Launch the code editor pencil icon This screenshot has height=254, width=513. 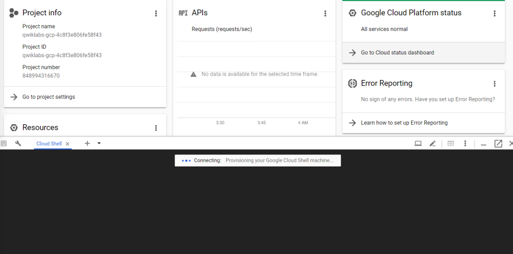point(432,143)
